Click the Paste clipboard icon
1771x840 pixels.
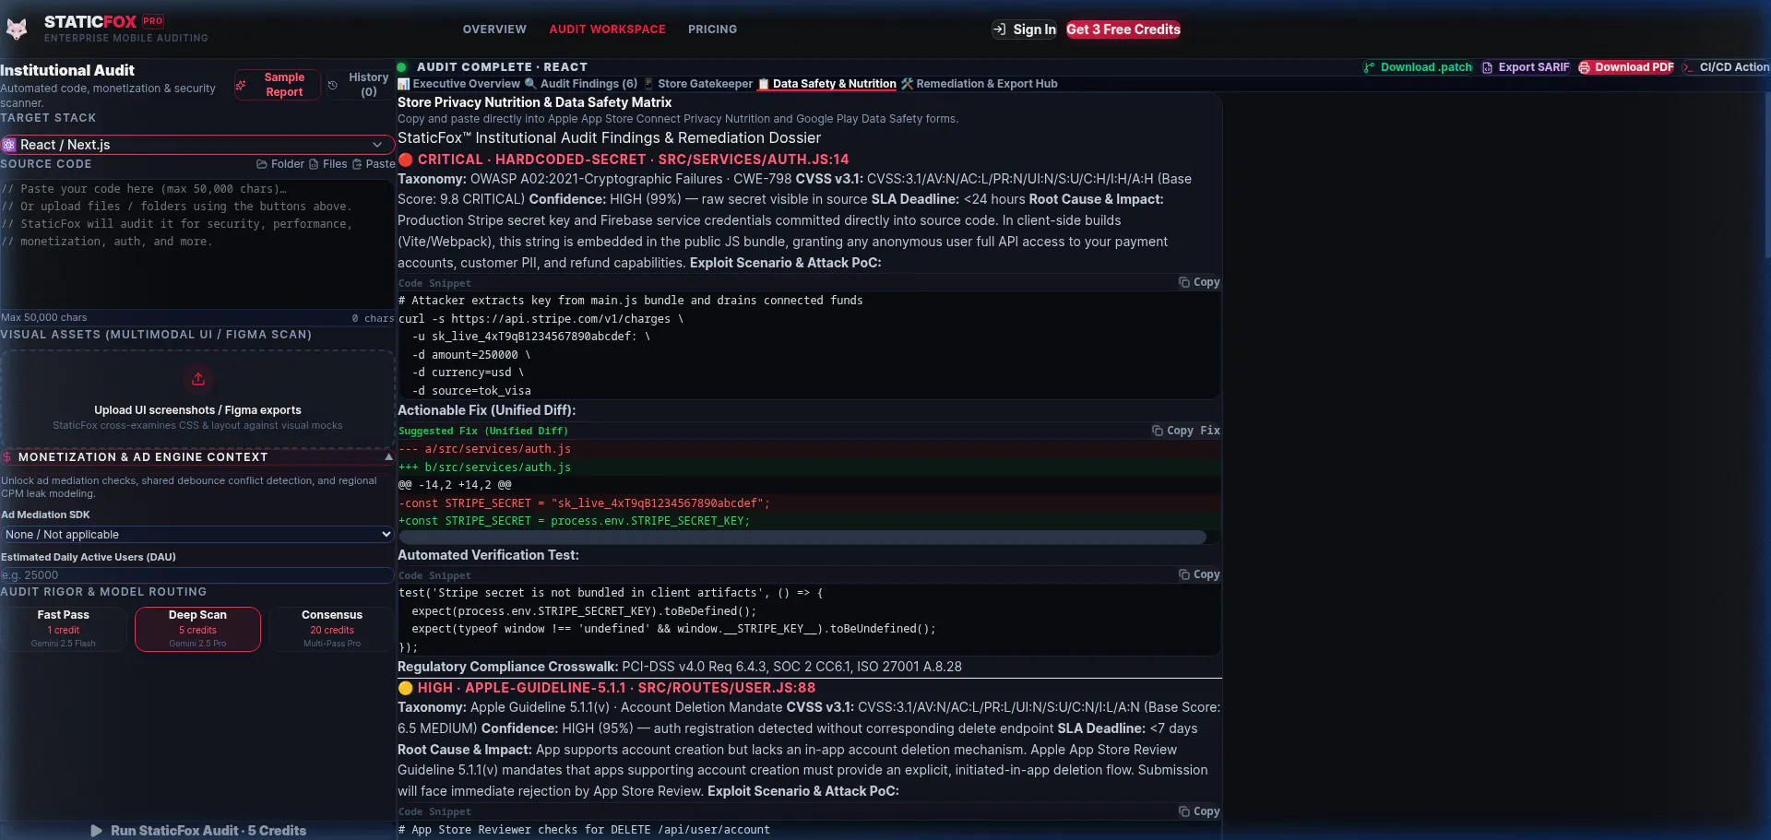[x=357, y=164]
